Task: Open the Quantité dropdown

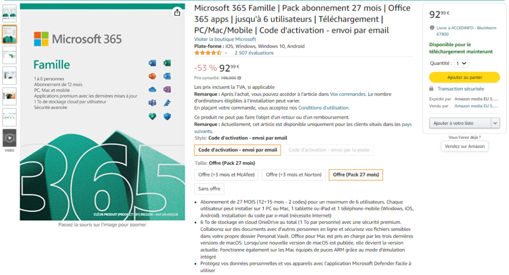Action: point(461,64)
